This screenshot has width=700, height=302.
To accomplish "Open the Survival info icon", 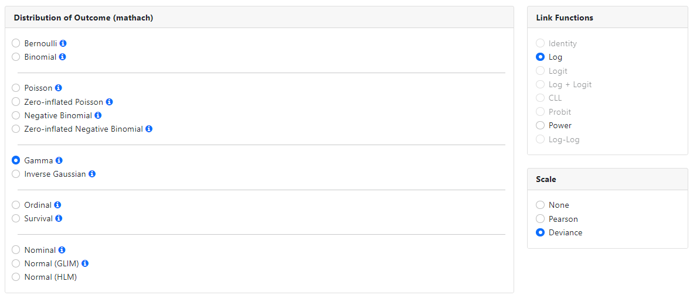I will [59, 218].
